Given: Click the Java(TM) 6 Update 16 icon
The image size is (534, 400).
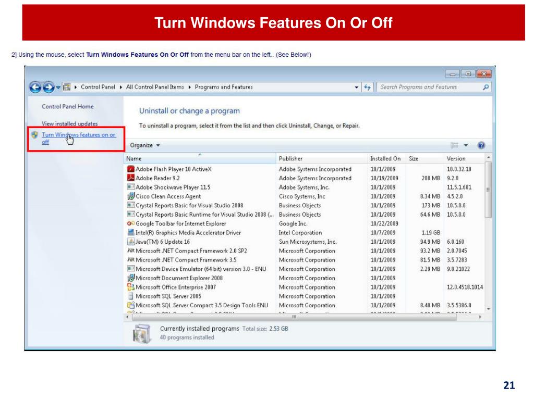Looking at the screenshot, I should 131,242.
